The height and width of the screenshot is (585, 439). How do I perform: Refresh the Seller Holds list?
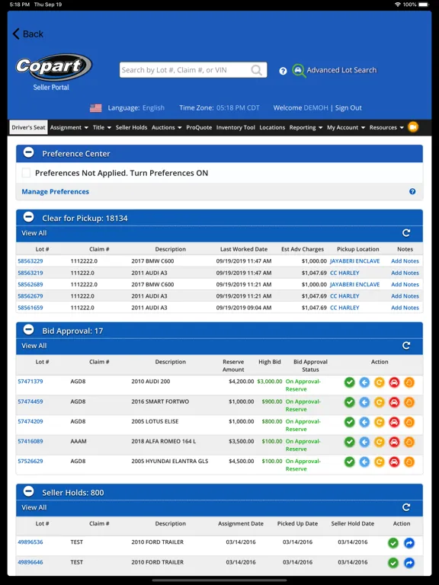pos(406,507)
